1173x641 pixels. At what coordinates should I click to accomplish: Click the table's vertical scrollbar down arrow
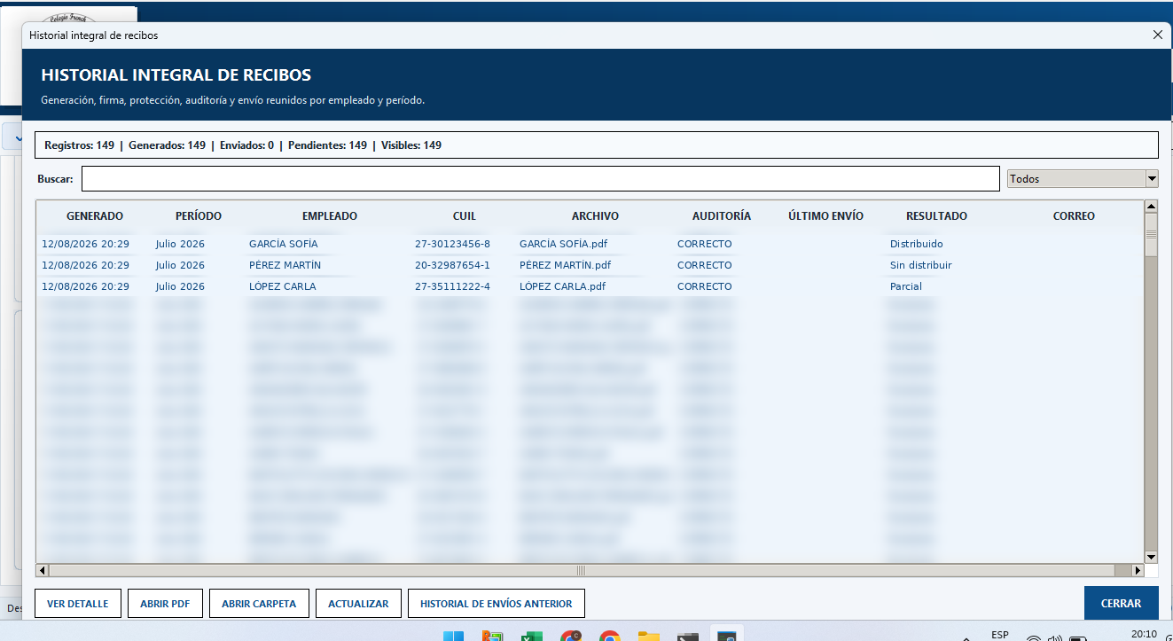[1151, 557]
